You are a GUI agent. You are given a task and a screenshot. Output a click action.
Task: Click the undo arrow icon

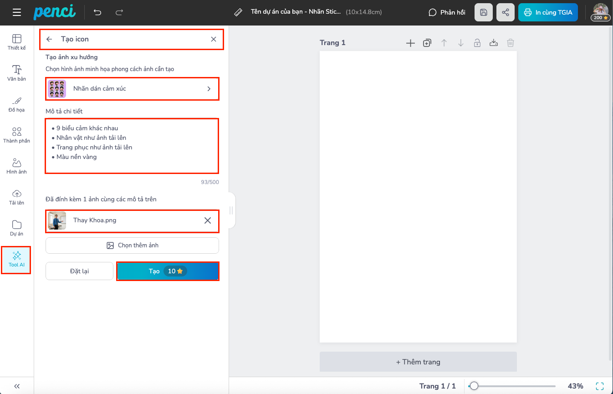[x=97, y=12]
